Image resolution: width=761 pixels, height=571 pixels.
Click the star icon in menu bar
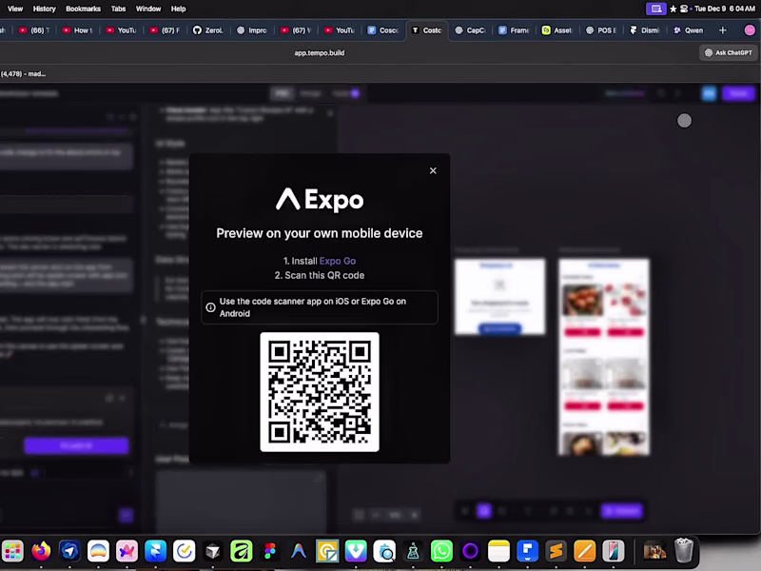pos(673,9)
